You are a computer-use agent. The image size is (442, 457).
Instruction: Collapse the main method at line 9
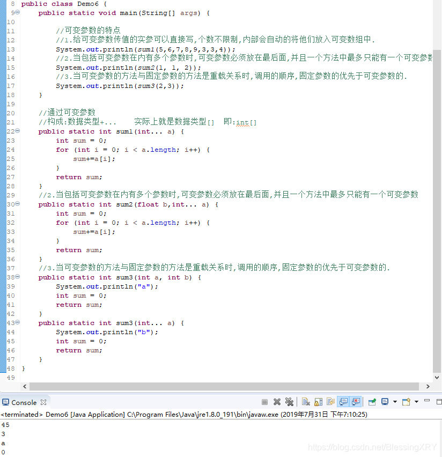point(18,12)
